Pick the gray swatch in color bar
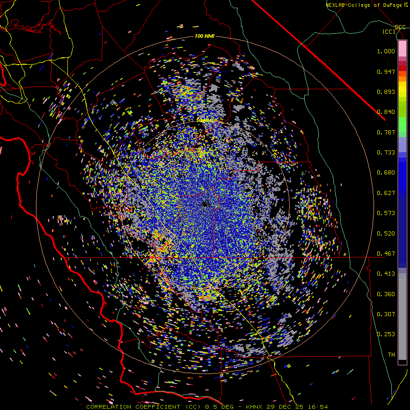This screenshot has width=410, height=410. (402, 317)
